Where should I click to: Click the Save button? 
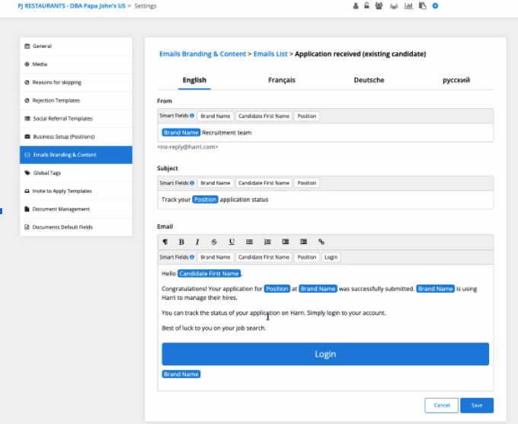click(x=477, y=405)
